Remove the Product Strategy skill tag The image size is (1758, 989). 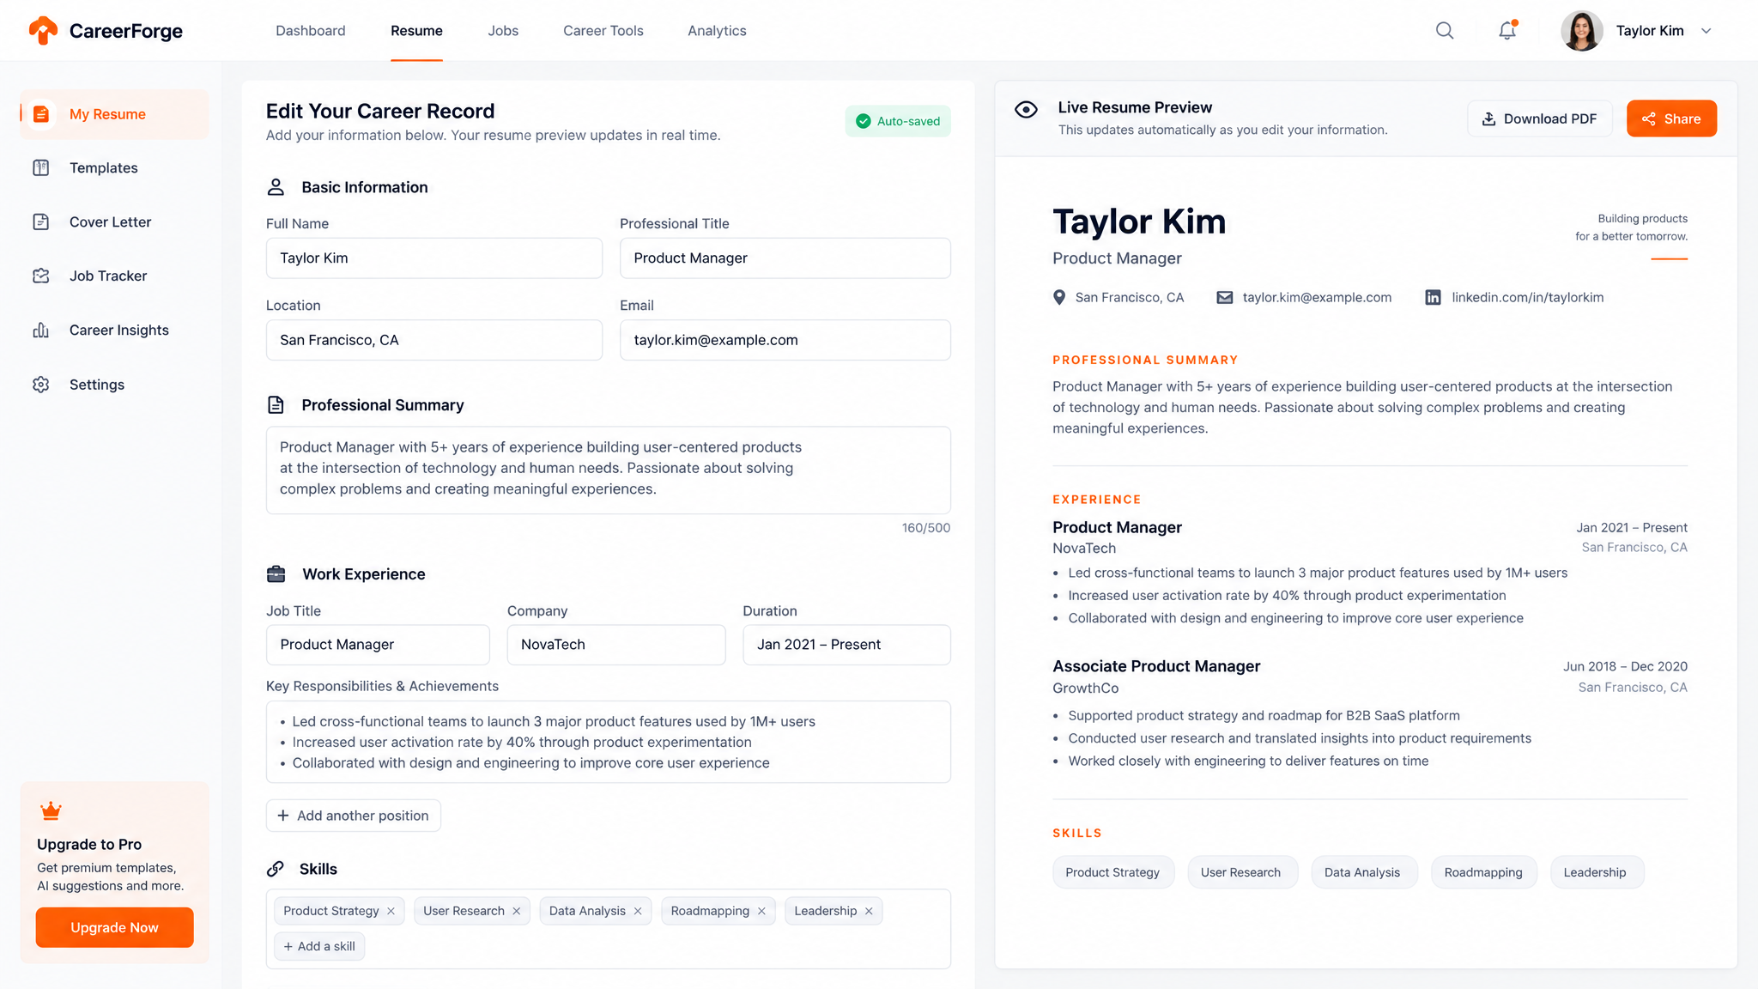[391, 912]
